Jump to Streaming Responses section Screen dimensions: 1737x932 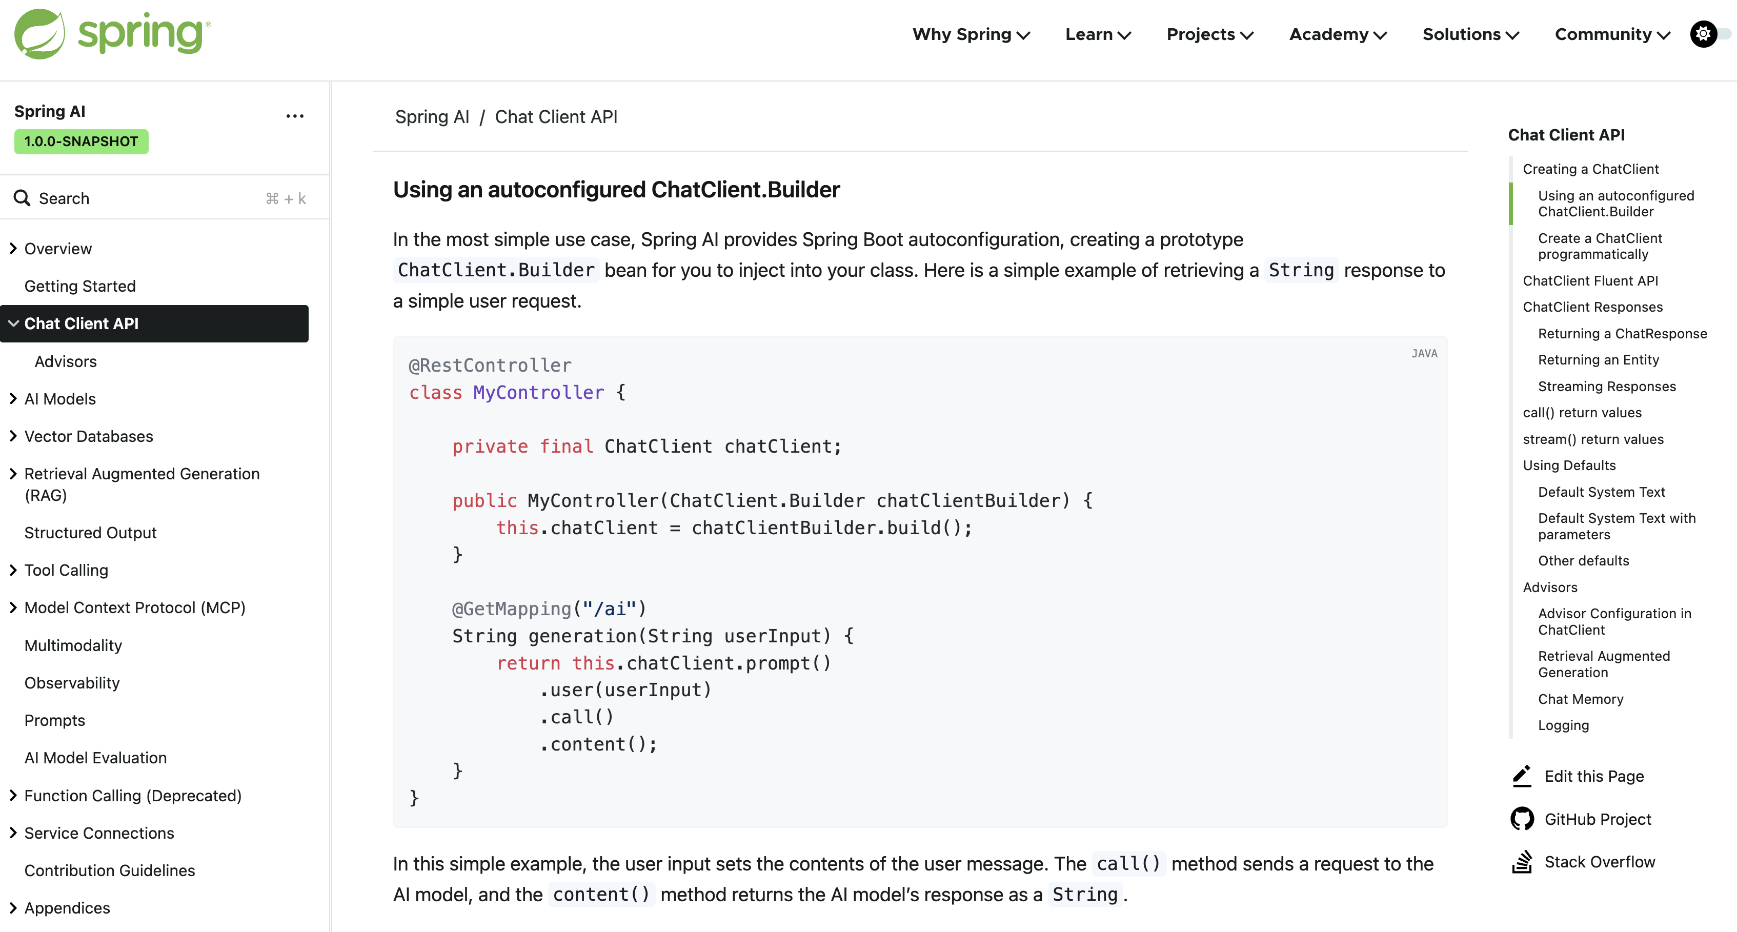(1606, 387)
